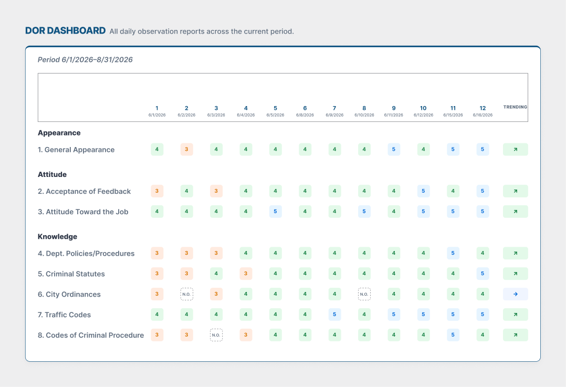The image size is (566, 387).
Task: Select column 9 header dated 6/11/2026
Action: click(x=394, y=111)
